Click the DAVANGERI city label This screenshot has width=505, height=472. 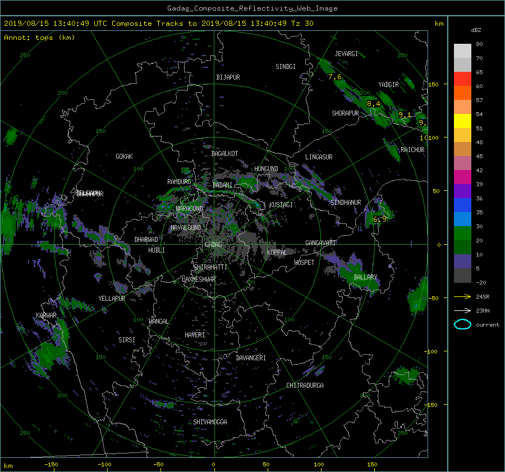click(251, 358)
